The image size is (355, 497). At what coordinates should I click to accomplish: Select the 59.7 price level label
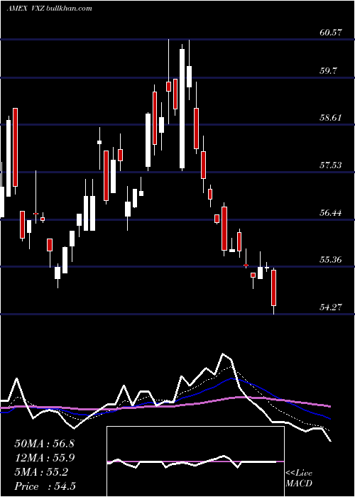coord(328,70)
